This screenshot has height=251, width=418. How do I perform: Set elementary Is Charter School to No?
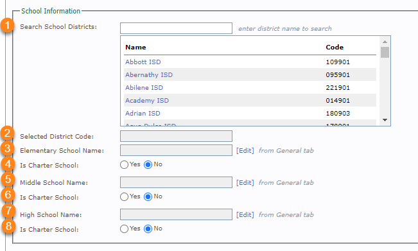(148, 165)
